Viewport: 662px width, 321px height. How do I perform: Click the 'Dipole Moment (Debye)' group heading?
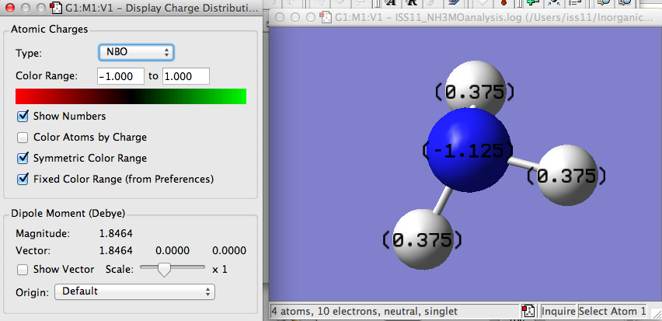pyautogui.click(x=68, y=214)
